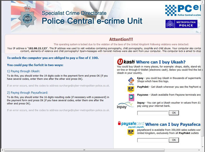Click the "2) Paying through Paysafecard:" heading
The height and width of the screenshot is (152, 205).
click(27, 93)
